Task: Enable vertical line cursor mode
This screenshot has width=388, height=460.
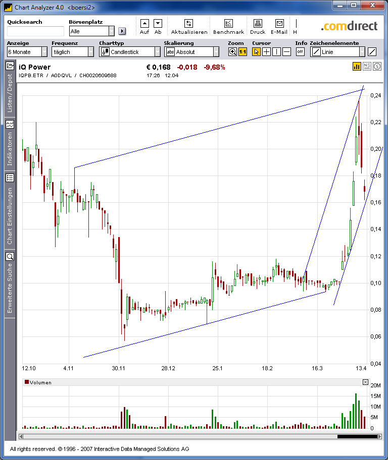Action: [x=276, y=52]
